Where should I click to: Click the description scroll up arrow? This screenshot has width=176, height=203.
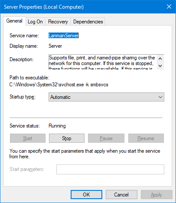tap(160, 59)
